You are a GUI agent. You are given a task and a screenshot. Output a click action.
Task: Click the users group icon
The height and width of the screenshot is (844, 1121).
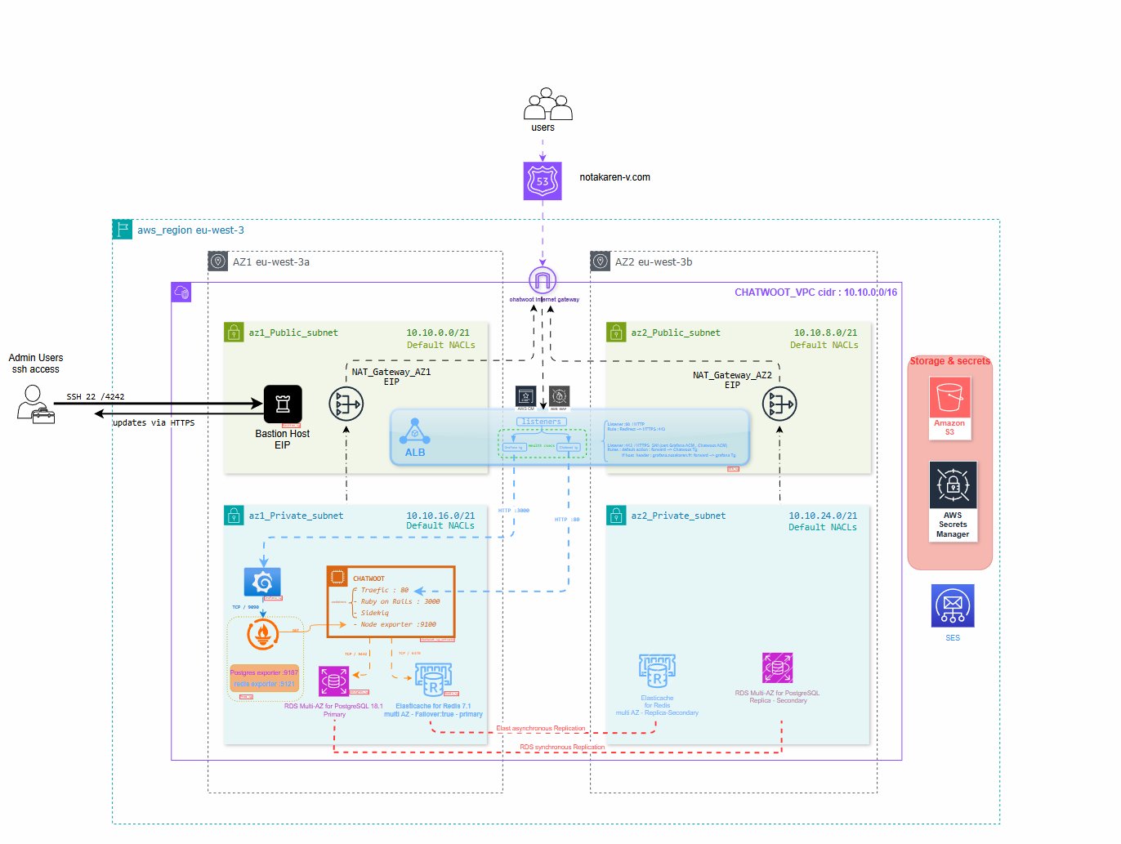547,104
